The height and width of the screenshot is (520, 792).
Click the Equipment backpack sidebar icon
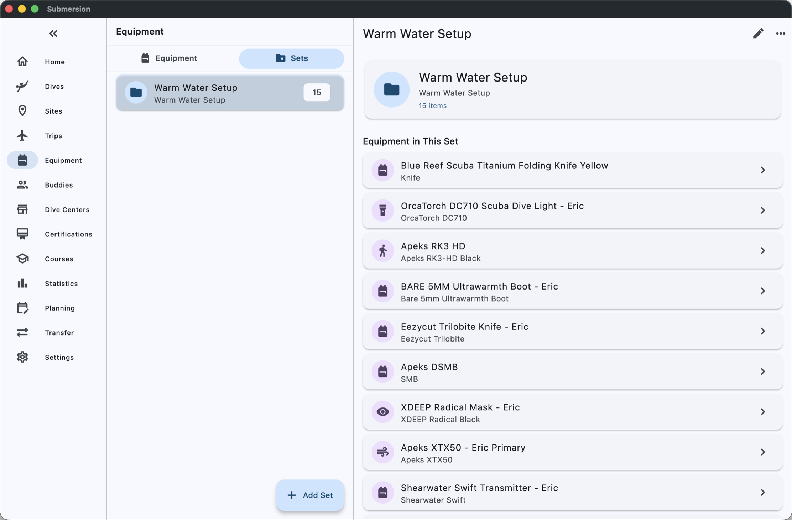22,160
